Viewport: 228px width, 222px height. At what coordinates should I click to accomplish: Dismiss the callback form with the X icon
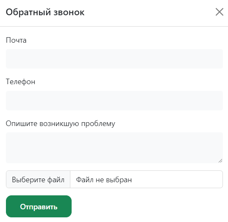tap(219, 12)
